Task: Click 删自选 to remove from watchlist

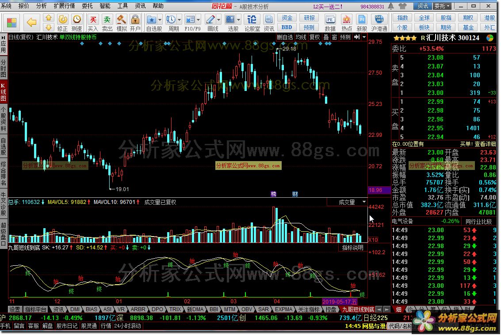Action: tap(285, 38)
